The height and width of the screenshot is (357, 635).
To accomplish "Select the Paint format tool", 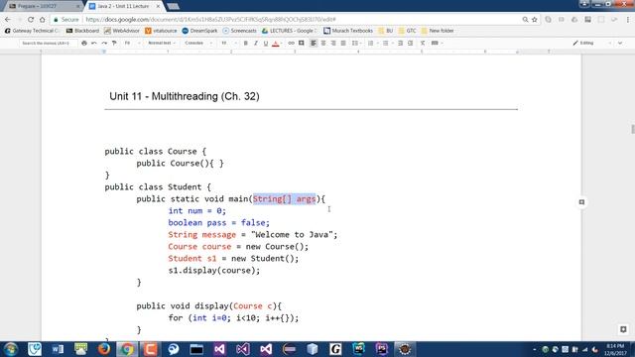I will [x=114, y=43].
